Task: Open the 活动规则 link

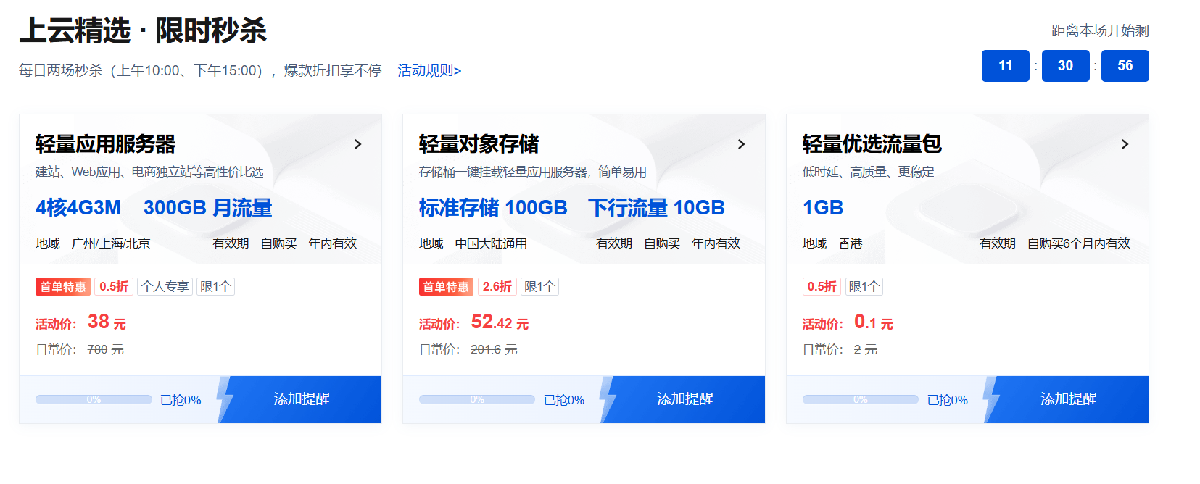Action: (429, 70)
